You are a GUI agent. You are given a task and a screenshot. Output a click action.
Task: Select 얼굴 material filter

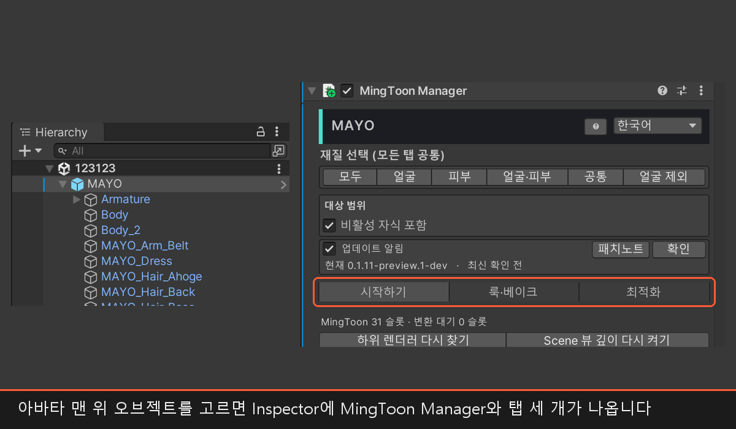[x=404, y=177]
